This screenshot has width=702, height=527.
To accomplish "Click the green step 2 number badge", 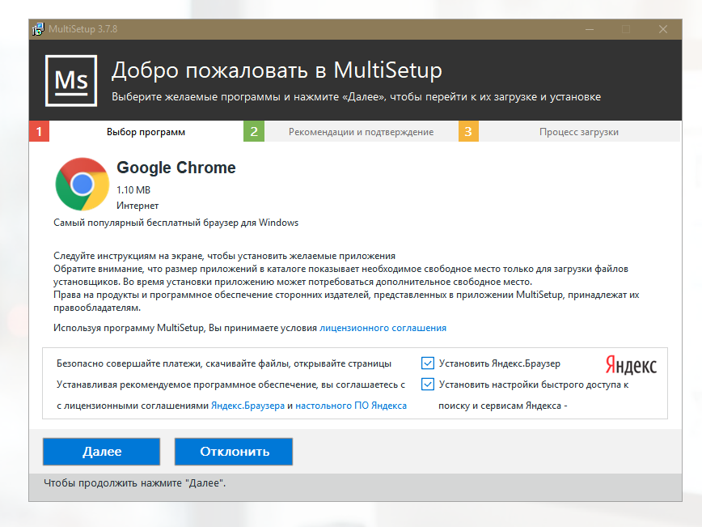I will 254,132.
